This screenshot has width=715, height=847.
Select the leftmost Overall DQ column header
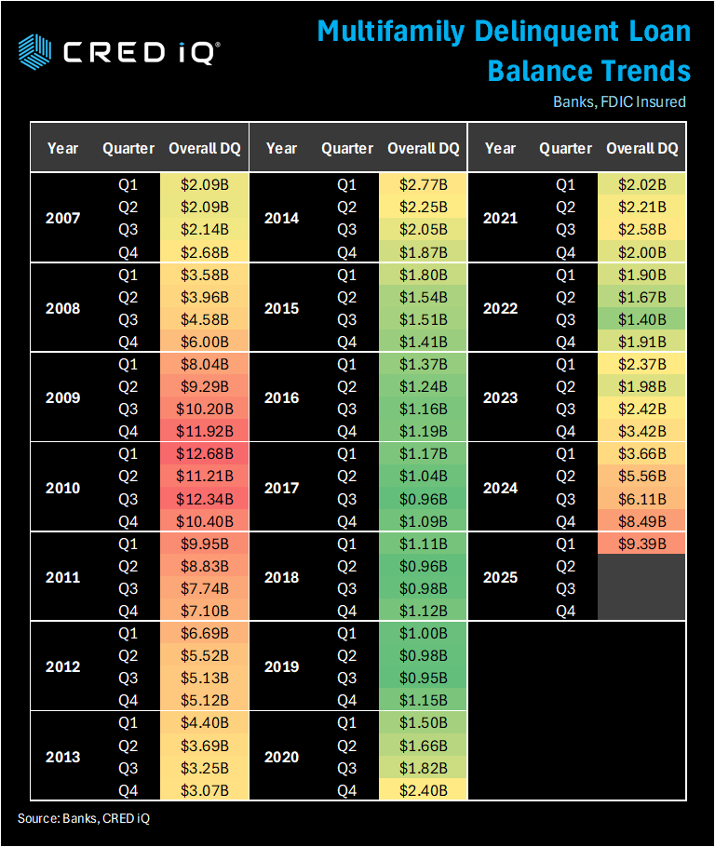click(x=204, y=148)
